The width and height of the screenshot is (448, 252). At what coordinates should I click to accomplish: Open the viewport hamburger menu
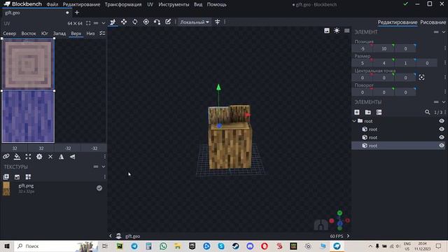pyautogui.click(x=347, y=31)
